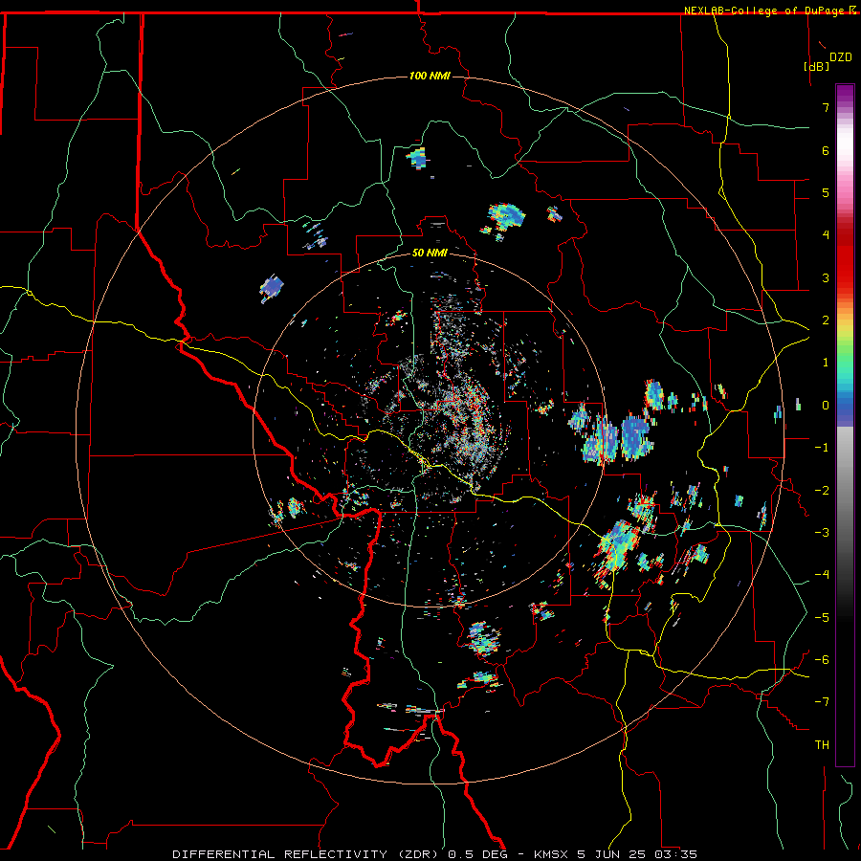Click the 3 value on the dB scale
The image size is (861, 861).
(826, 277)
